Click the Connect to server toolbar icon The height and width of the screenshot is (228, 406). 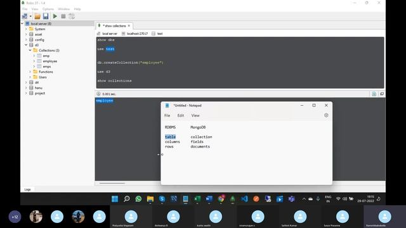point(25,16)
